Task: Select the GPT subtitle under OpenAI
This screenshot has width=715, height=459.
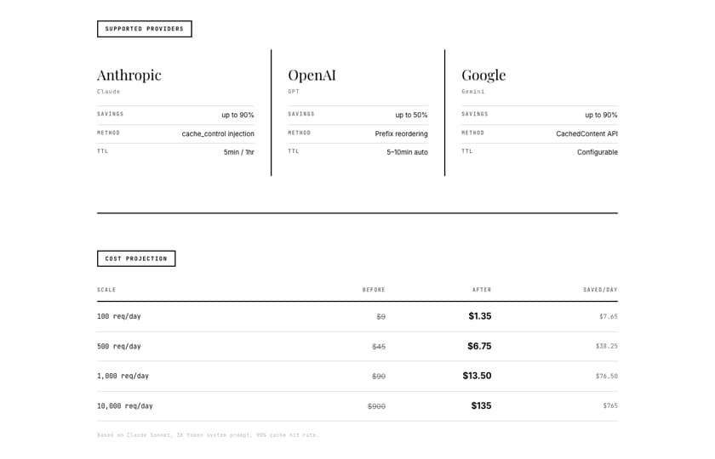Action: click(x=294, y=92)
